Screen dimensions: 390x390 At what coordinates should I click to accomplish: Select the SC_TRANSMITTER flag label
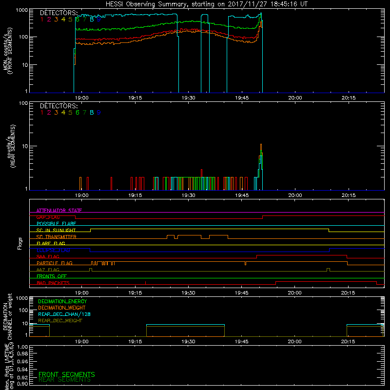57,237
